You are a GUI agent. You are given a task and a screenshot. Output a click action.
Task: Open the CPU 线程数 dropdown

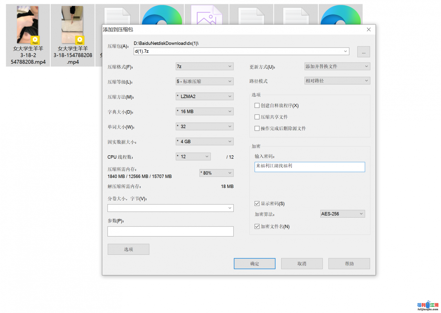point(193,157)
